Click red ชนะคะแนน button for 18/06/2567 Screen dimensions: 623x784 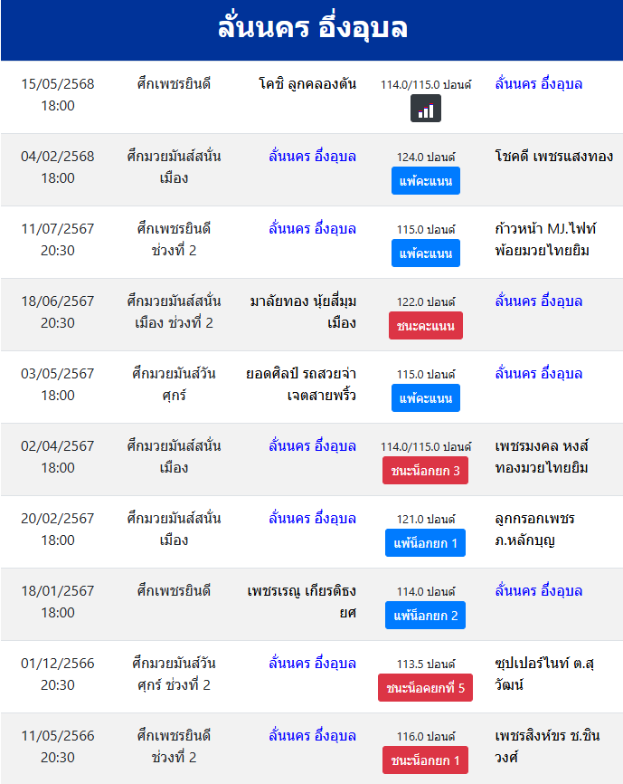(425, 326)
